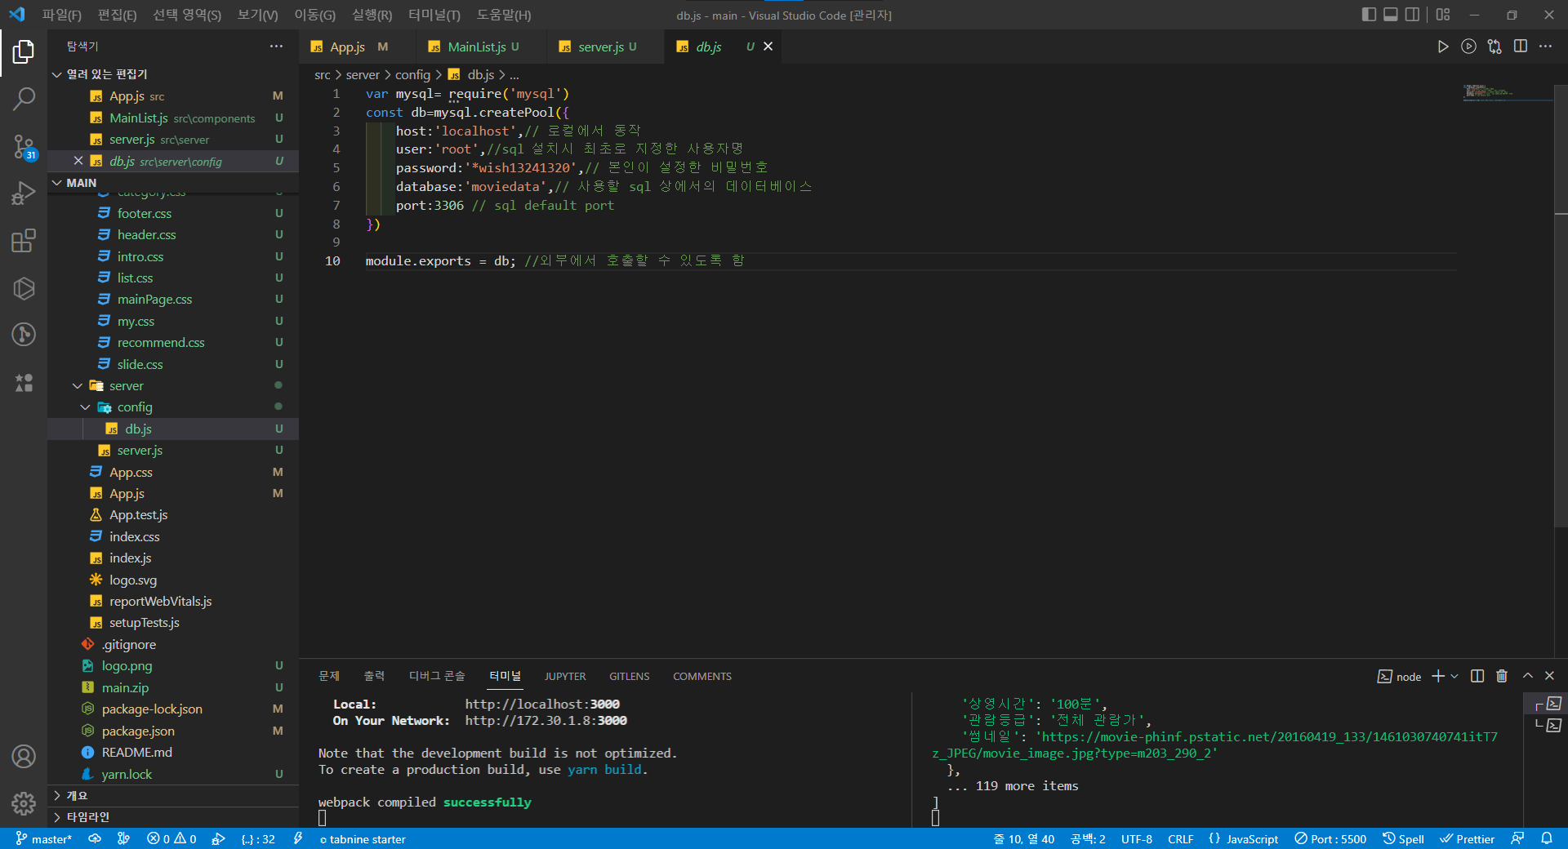Open Customize Layout icon
Image resolution: width=1568 pixels, height=849 pixels.
(x=1443, y=15)
